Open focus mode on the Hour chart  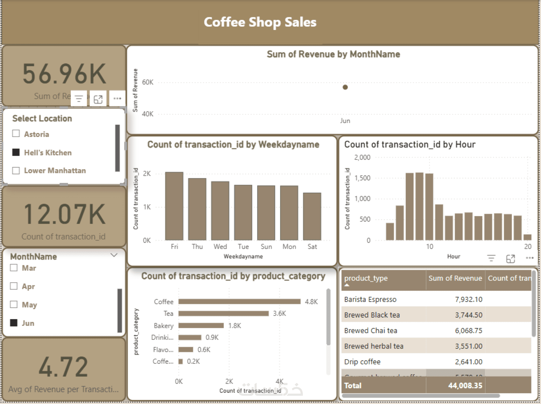[510, 259]
